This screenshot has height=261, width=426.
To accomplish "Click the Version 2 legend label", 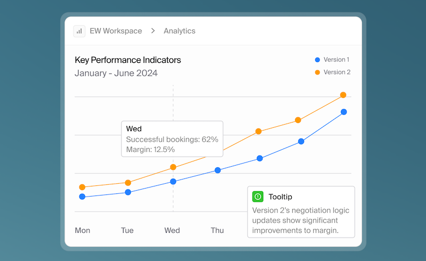I will 337,72.
